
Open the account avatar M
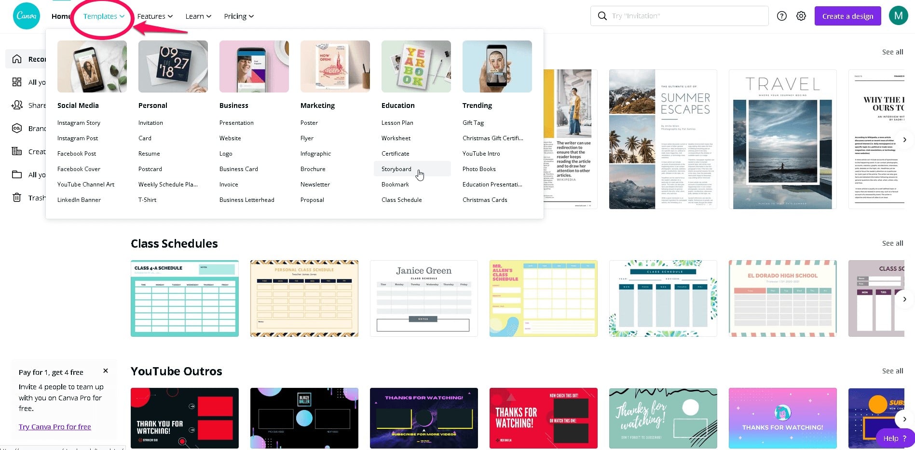(x=899, y=16)
